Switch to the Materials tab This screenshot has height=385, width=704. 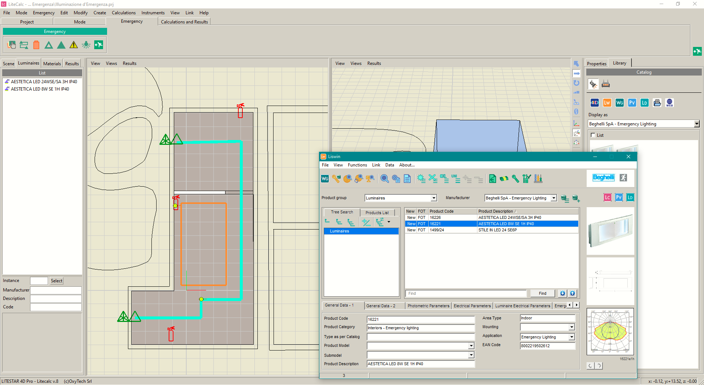52,63
